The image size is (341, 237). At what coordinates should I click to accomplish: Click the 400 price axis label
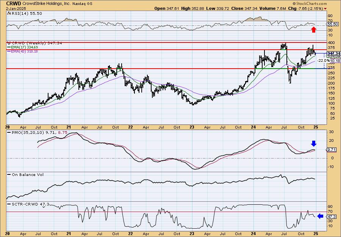(332, 42)
